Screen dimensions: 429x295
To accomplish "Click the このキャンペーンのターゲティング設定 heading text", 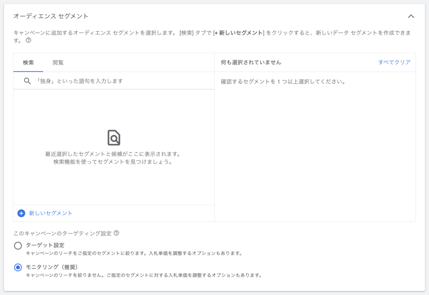I will point(62,233).
